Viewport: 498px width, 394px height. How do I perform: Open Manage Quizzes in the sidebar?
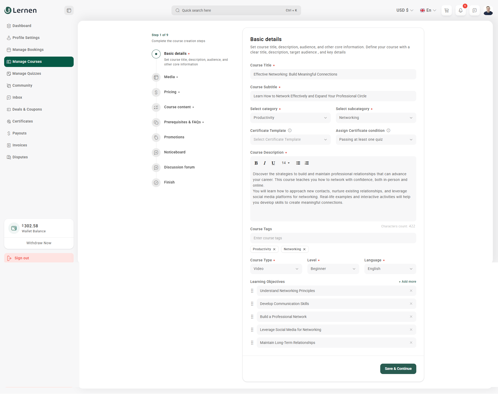pos(27,73)
